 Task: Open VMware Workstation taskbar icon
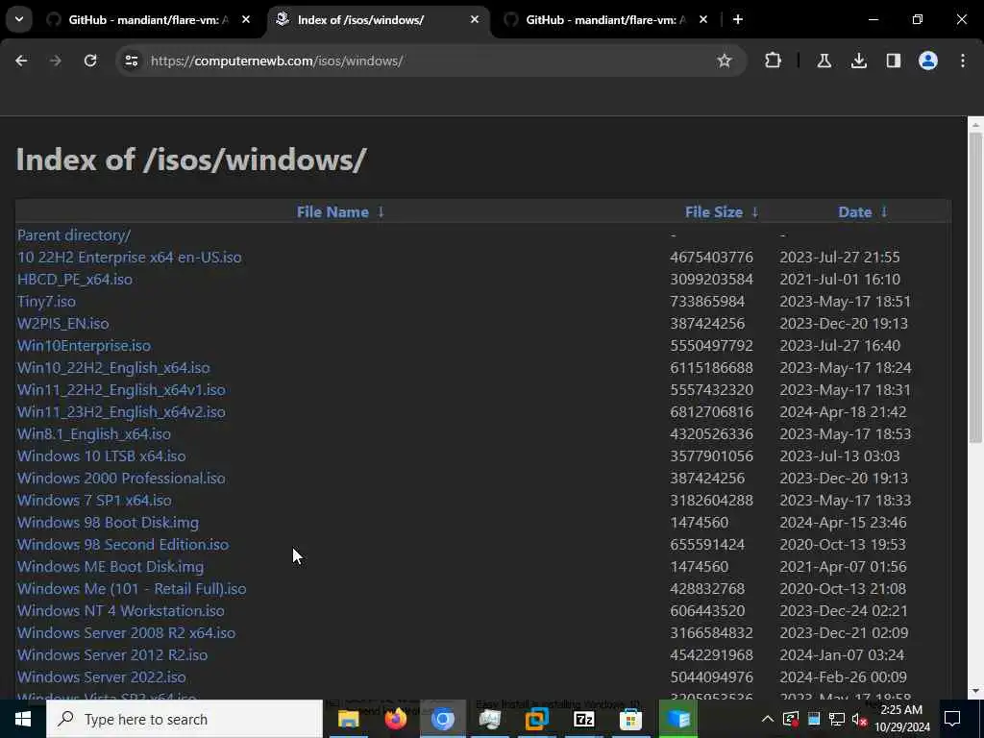[536, 719]
